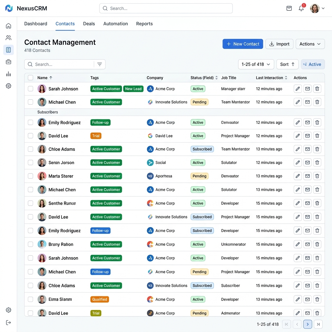Viewport: 332px width, 332px height.
Task: Click the New Contact button
Action: (x=243, y=44)
